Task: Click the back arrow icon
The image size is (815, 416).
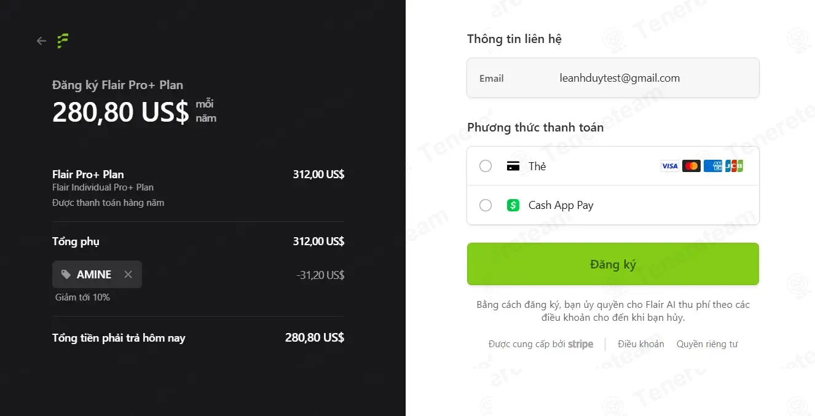Action: 41,41
